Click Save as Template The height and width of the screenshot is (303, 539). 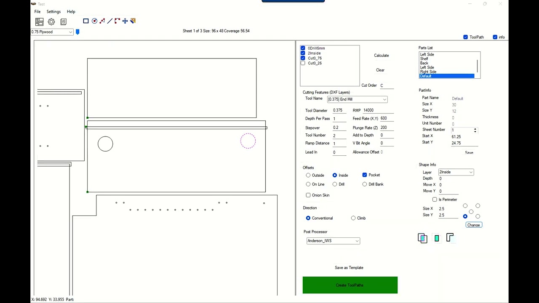click(x=349, y=268)
